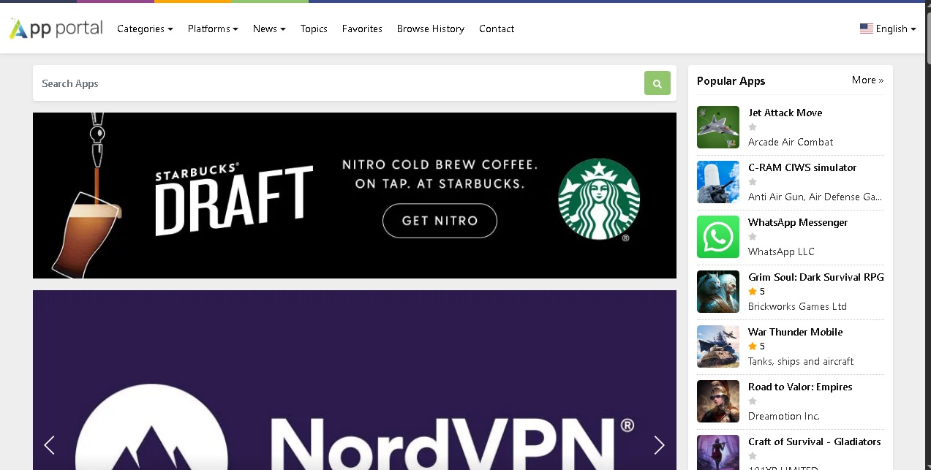Viewport: 931px width, 470px height.
Task: Click the orange star under Grim Soul
Action: coord(753,292)
